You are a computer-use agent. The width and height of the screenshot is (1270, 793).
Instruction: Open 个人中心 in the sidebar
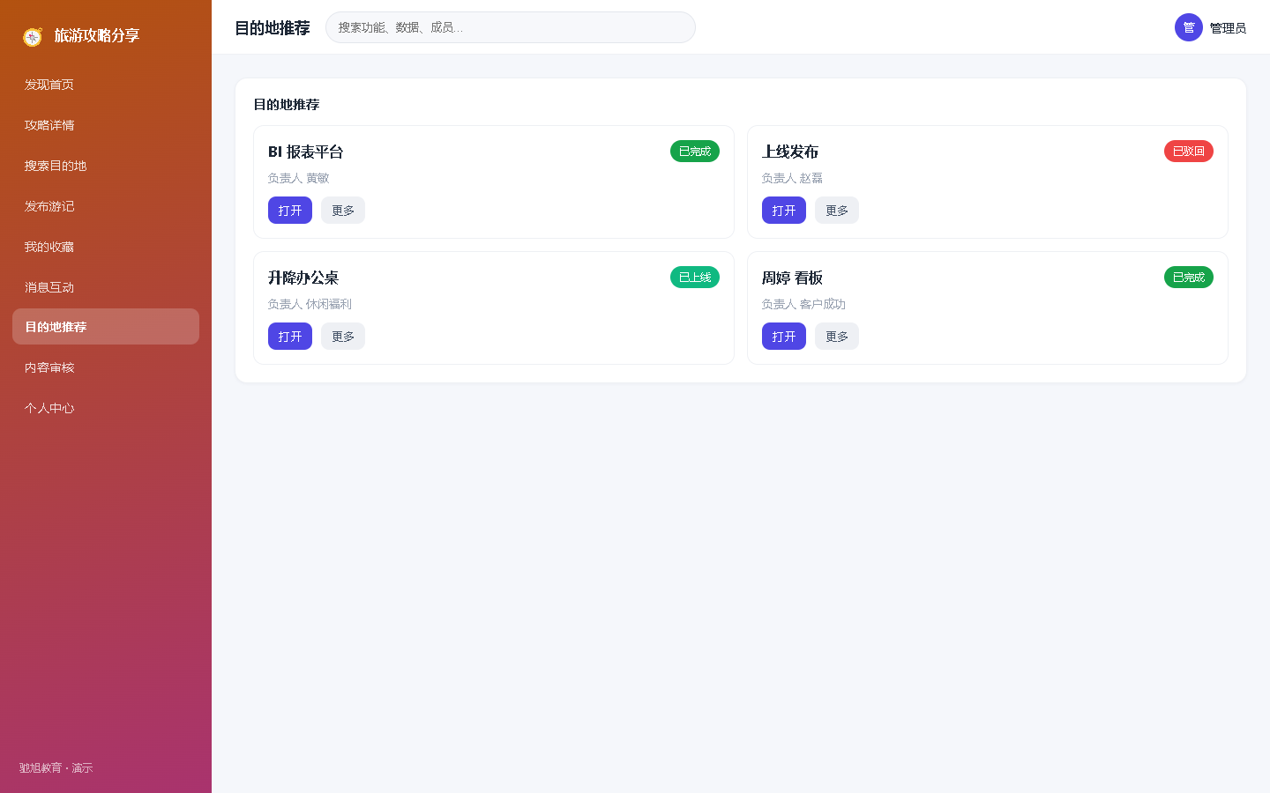point(106,408)
